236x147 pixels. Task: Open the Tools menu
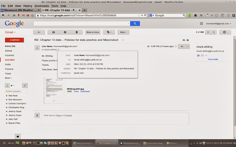pyautogui.click(x=55, y=6)
